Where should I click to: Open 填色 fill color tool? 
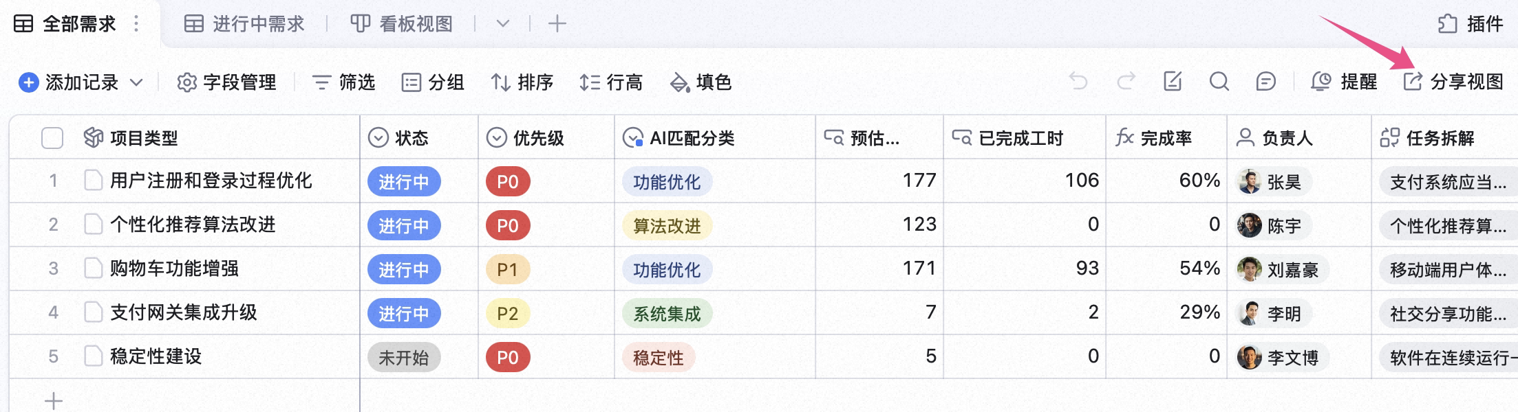pyautogui.click(x=701, y=82)
